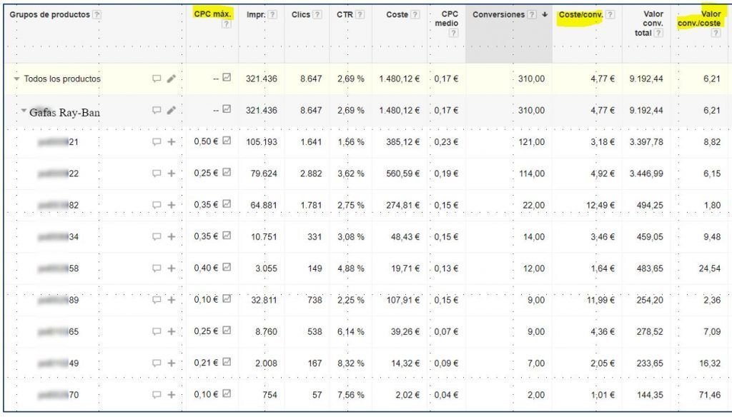Add a subdivision to the product ending in 22
The height and width of the screenshot is (417, 732).
pyautogui.click(x=172, y=174)
